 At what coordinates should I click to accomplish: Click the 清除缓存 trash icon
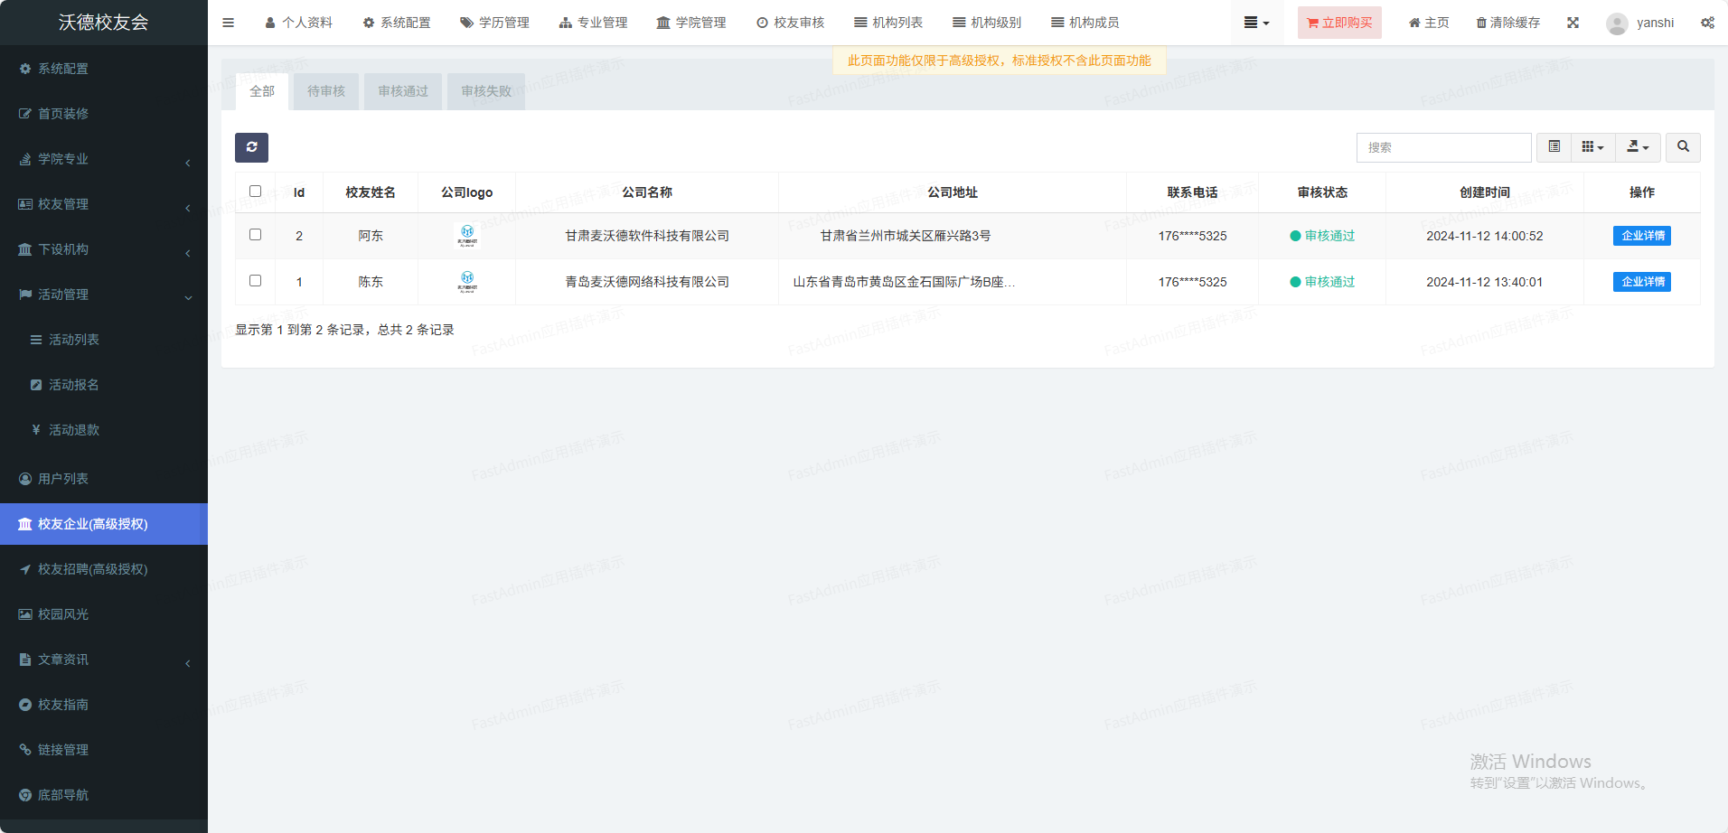[1481, 23]
